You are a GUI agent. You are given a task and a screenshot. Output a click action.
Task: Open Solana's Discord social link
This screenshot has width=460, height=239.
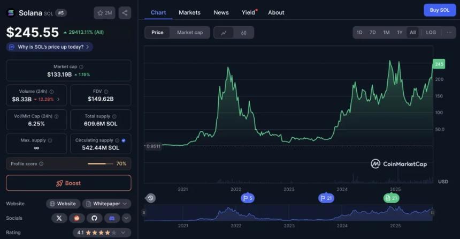pos(112,218)
